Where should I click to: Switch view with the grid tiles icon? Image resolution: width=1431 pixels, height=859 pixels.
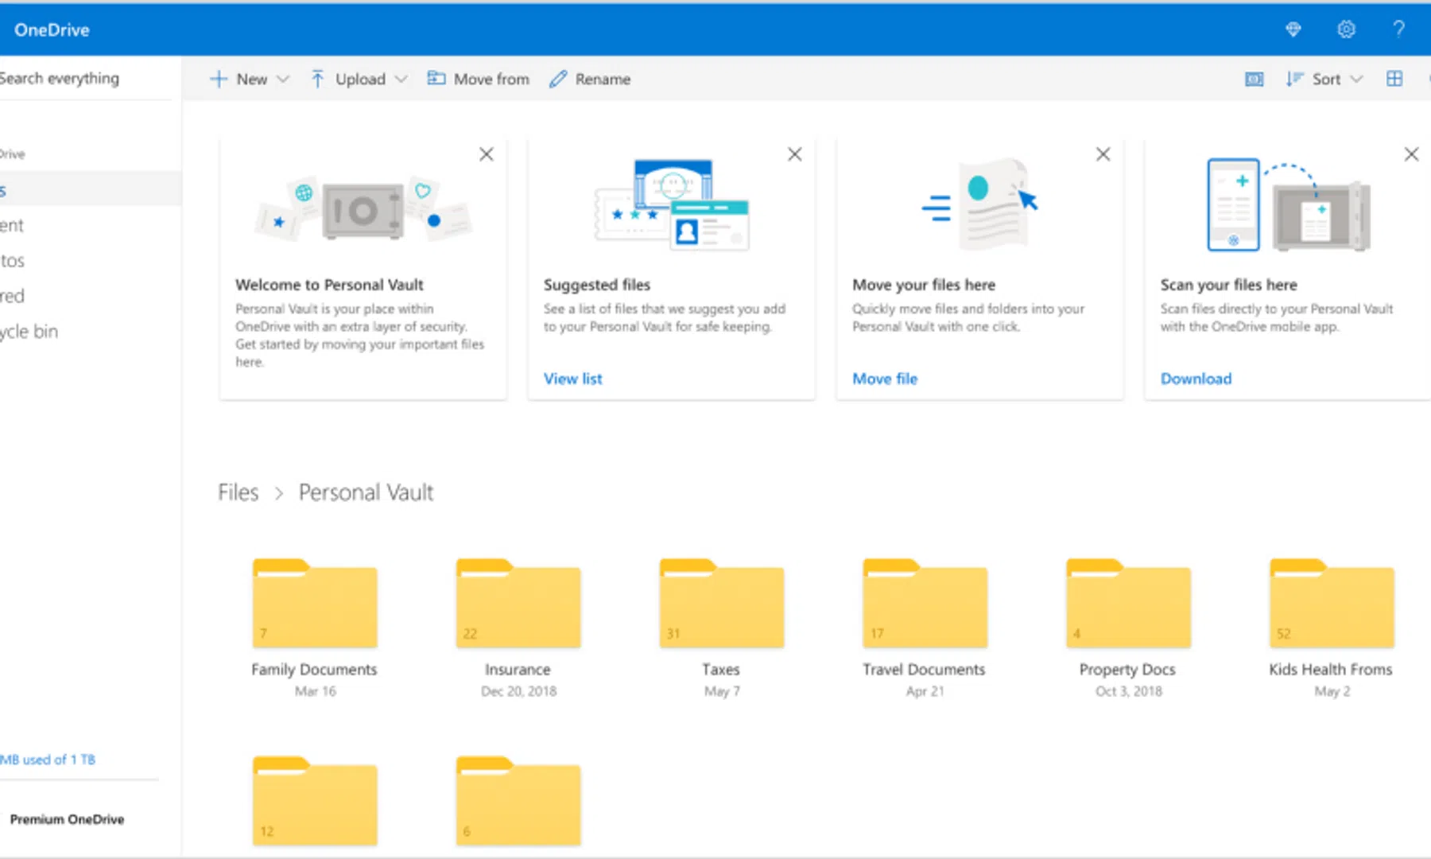[x=1394, y=79]
